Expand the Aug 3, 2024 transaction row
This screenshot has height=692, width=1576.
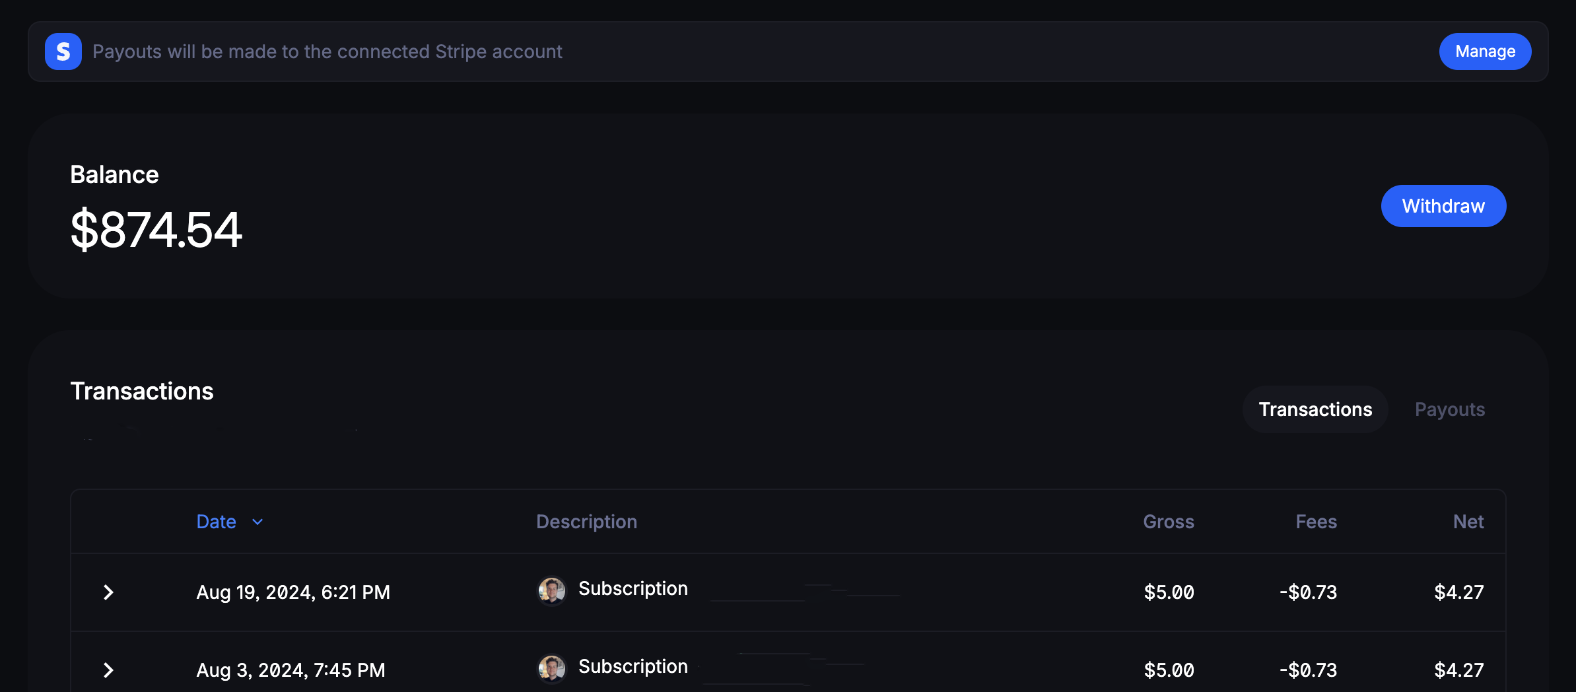click(x=109, y=670)
